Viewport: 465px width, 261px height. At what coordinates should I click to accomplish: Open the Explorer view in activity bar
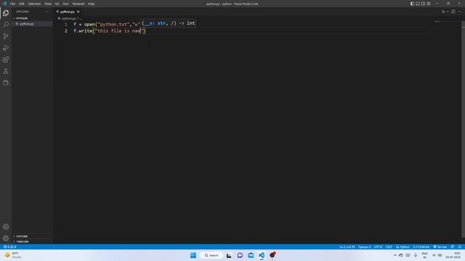click(x=6, y=13)
